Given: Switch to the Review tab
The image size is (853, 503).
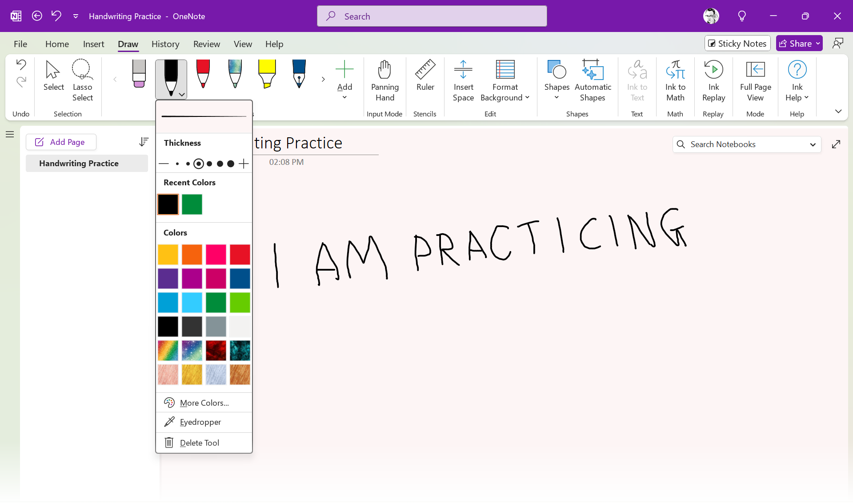Looking at the screenshot, I should [207, 44].
